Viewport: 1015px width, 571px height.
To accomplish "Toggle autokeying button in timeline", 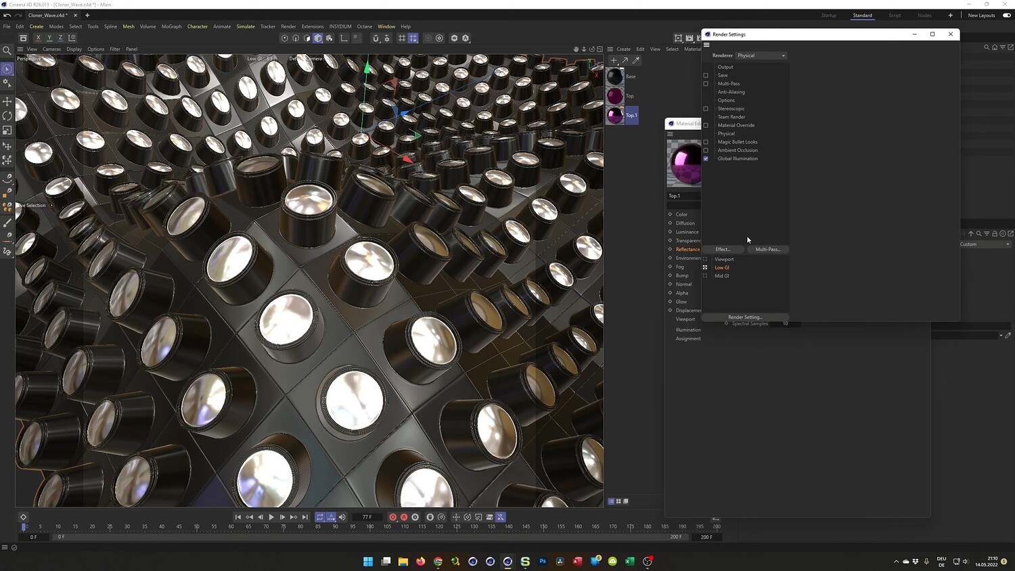I will click(x=404, y=517).
